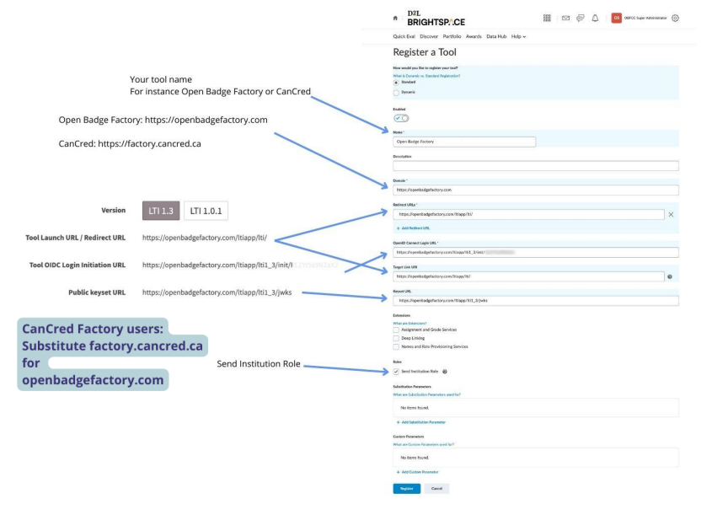This screenshot has height=520, width=701.
Task: Click the Redirect URLs input field
Action: click(x=528, y=215)
